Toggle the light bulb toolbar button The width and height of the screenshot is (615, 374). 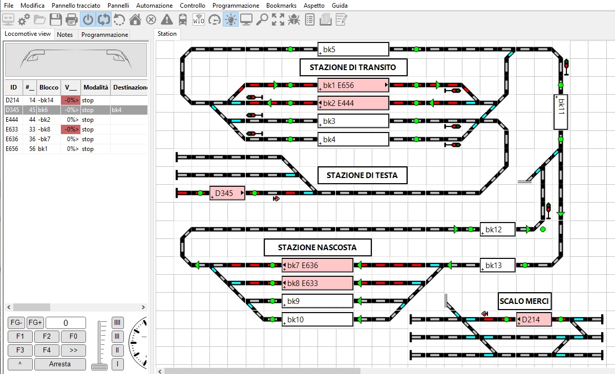coord(230,20)
